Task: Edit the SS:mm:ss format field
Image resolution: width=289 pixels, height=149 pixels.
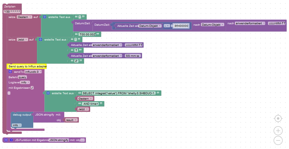Action: pos(132,56)
